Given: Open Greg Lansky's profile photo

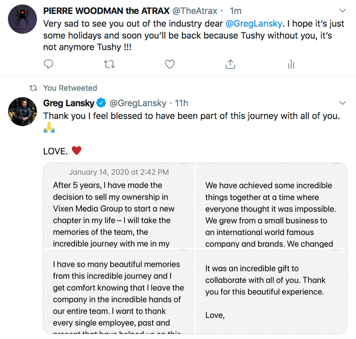Looking at the screenshot, I should click(x=22, y=111).
